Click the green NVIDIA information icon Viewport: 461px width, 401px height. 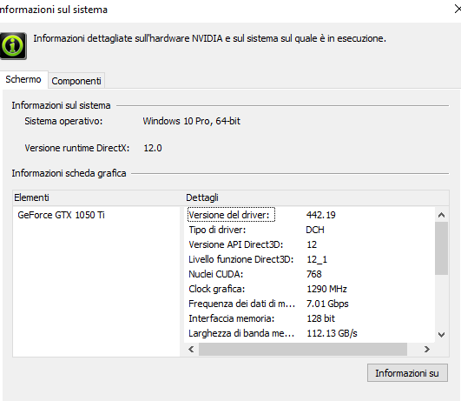pyautogui.click(x=13, y=46)
